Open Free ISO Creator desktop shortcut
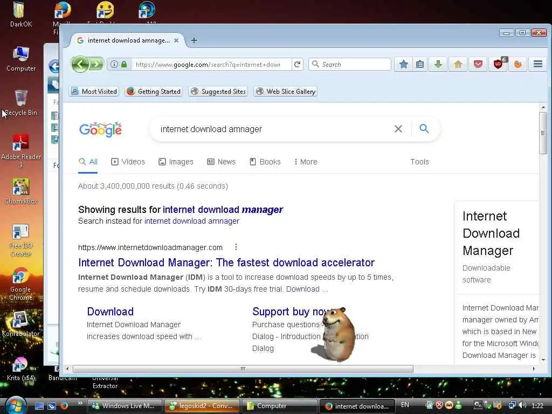This screenshot has width=552, height=414. point(21,240)
